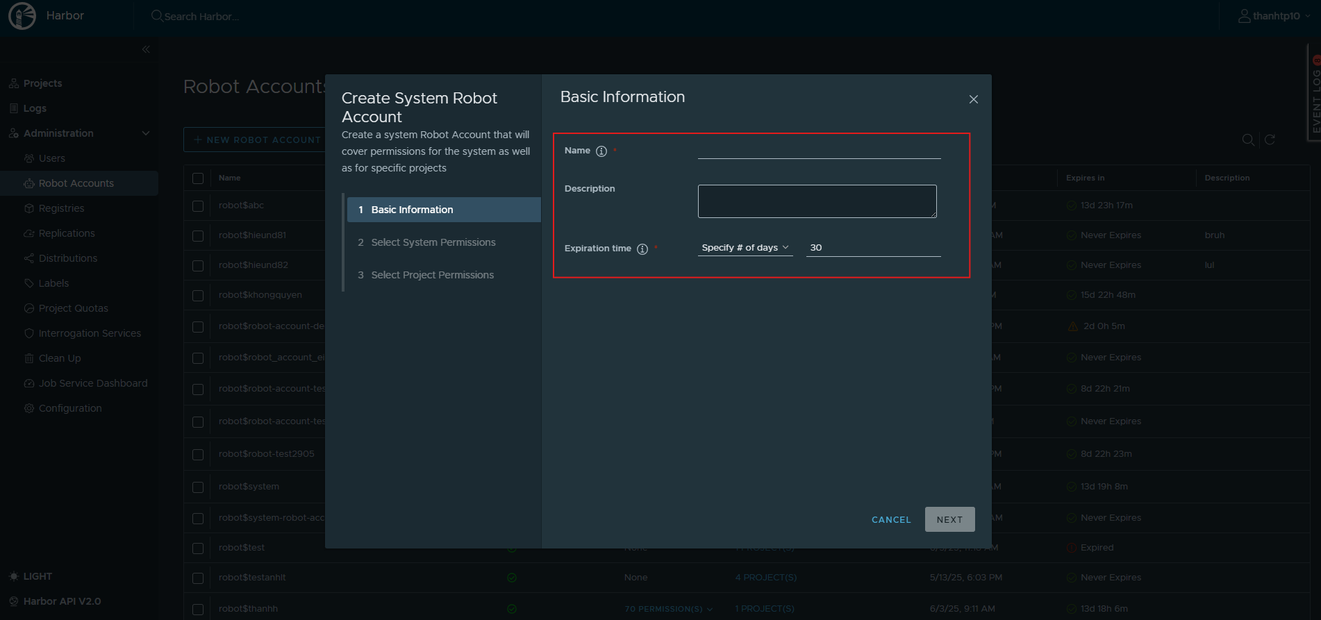Open the thanhtp10 user menu
The width and height of the screenshot is (1321, 620).
(x=1274, y=16)
